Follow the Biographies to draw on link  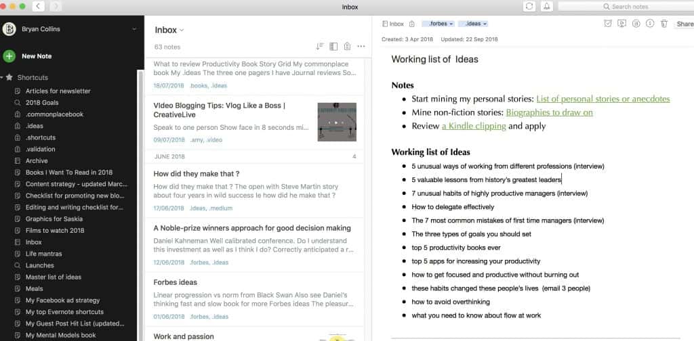tap(549, 112)
